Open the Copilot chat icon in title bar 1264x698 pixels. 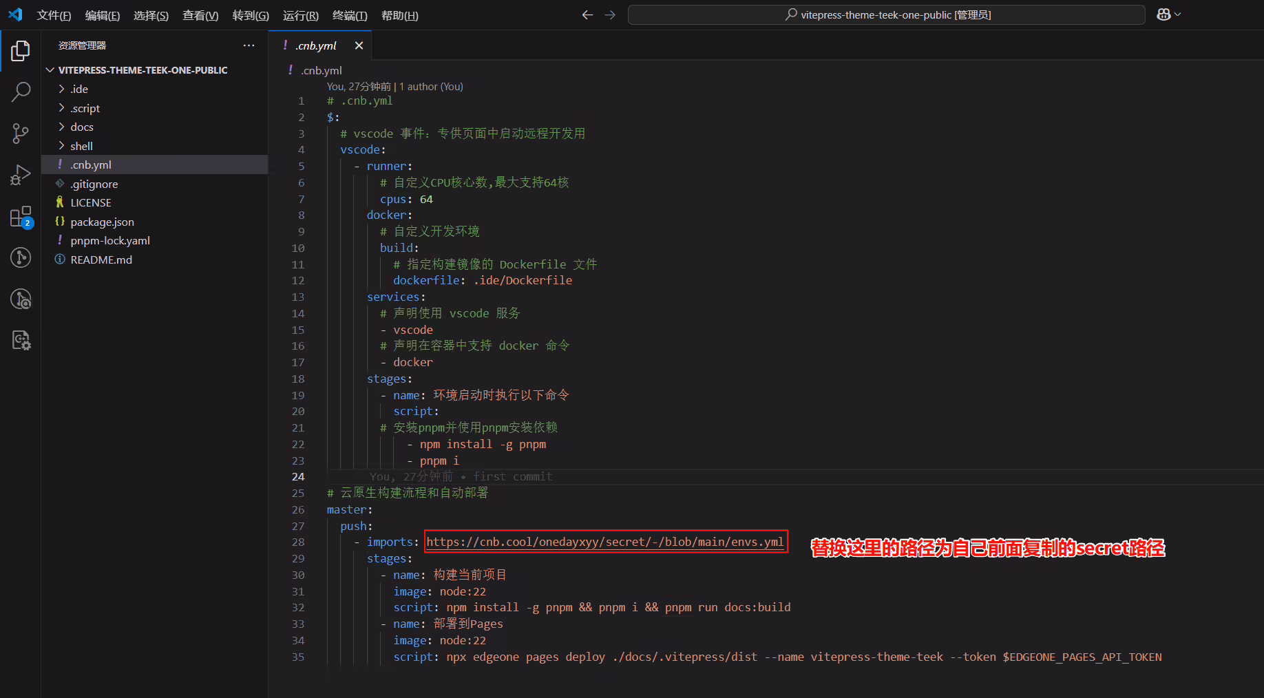click(1163, 14)
